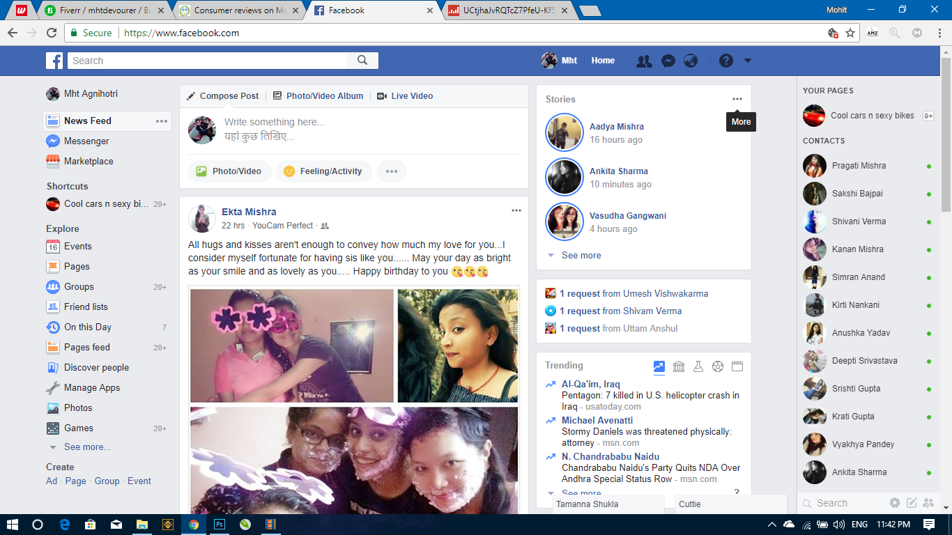Image resolution: width=952 pixels, height=535 pixels.
Task: Bookmark this page with star icon
Action: (x=850, y=33)
